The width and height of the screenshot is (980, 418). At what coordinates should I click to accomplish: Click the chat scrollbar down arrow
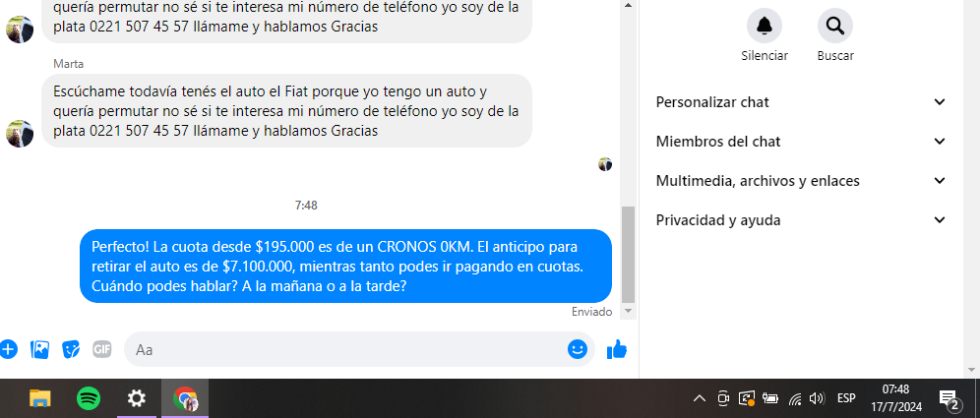pos(628,311)
